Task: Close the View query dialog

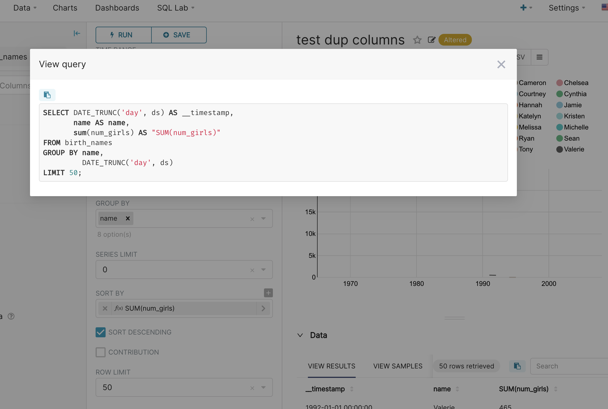Action: coord(501,64)
